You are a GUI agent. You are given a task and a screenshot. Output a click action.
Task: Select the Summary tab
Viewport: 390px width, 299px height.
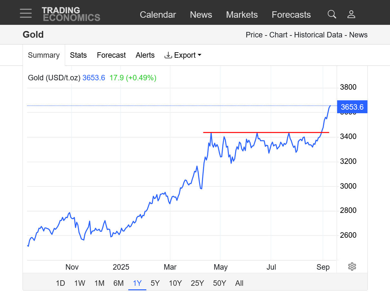tap(44, 55)
